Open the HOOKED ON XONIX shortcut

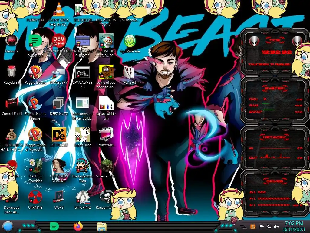coord(106,22)
